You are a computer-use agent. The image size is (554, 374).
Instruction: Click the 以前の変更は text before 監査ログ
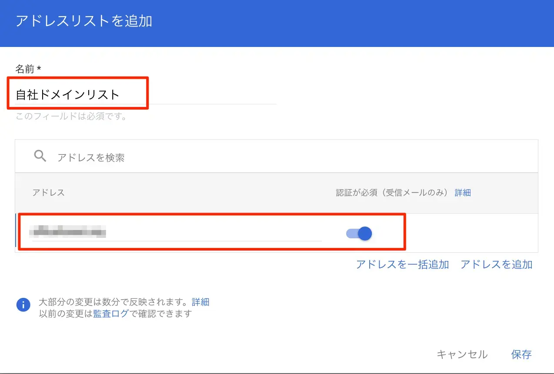[66, 314]
